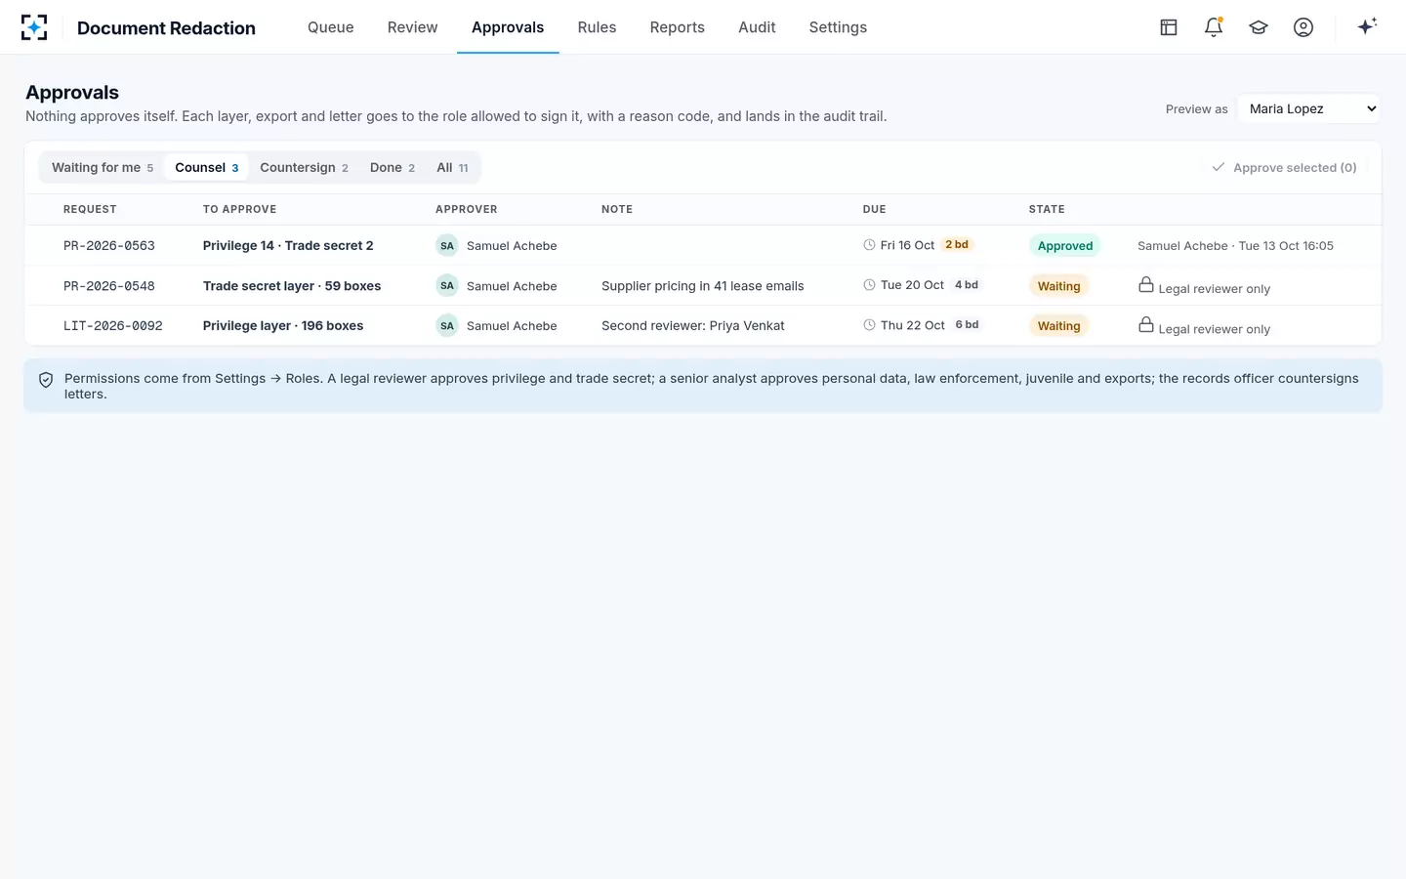Show All 11 approvals
Image resolution: width=1406 pixels, height=879 pixels.
452,168
